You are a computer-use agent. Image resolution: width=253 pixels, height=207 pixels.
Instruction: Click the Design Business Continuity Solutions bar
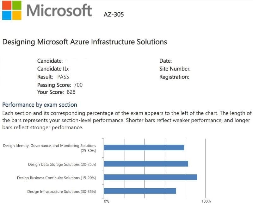(151, 177)
